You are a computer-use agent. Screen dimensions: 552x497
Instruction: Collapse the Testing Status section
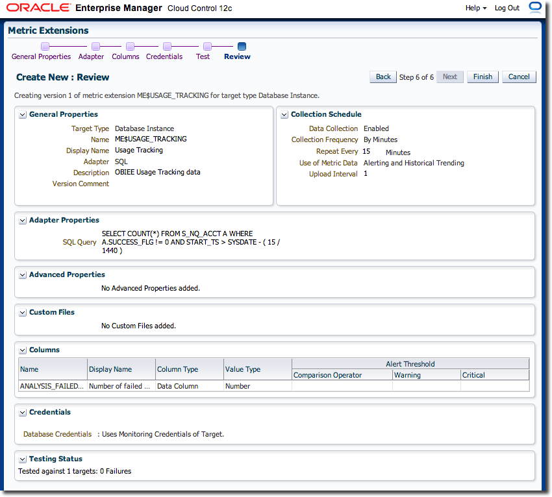(x=23, y=459)
